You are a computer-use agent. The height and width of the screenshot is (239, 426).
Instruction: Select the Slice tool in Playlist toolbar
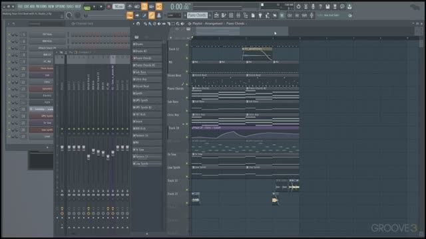point(168,24)
